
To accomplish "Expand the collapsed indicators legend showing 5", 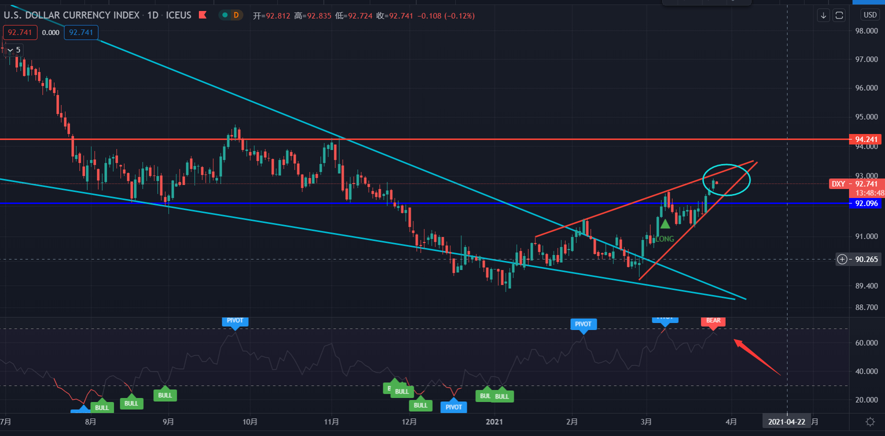I will (x=14, y=50).
